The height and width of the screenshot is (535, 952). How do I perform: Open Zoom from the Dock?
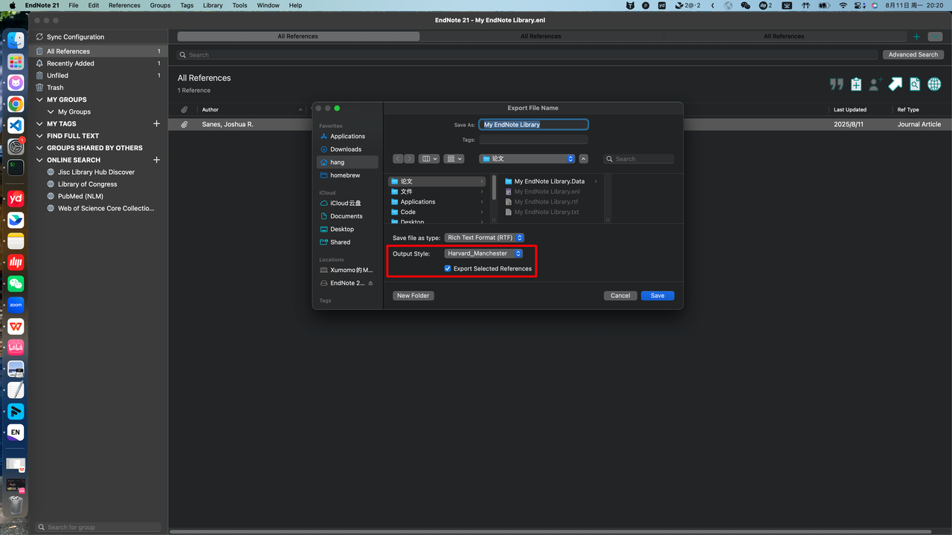point(16,305)
